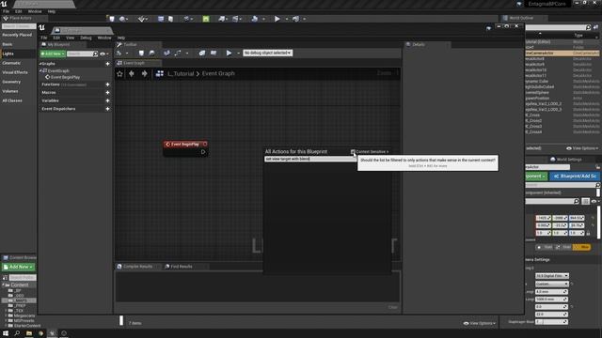
Task: Click the Details vertical scrollbar
Action: pos(599,223)
